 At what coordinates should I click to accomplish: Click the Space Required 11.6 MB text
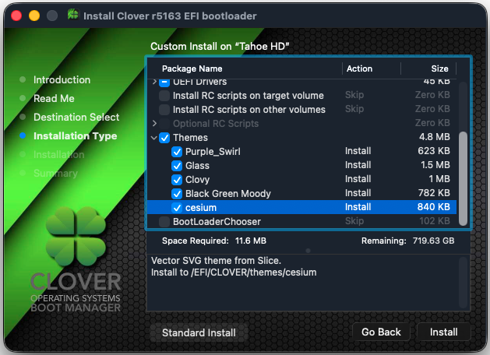click(x=214, y=241)
